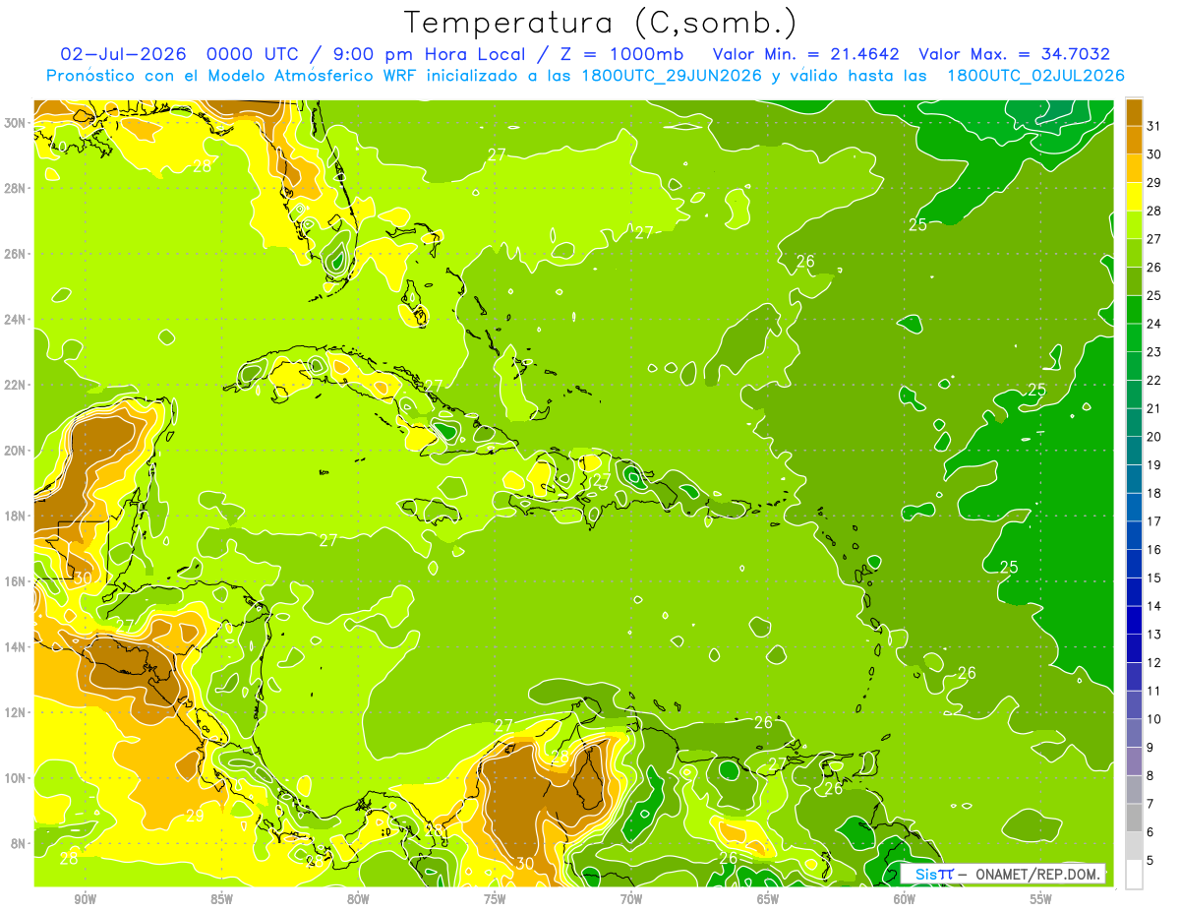This screenshot has width=1180, height=912.
Task: Click the legend scale value 22
Action: [1154, 380]
